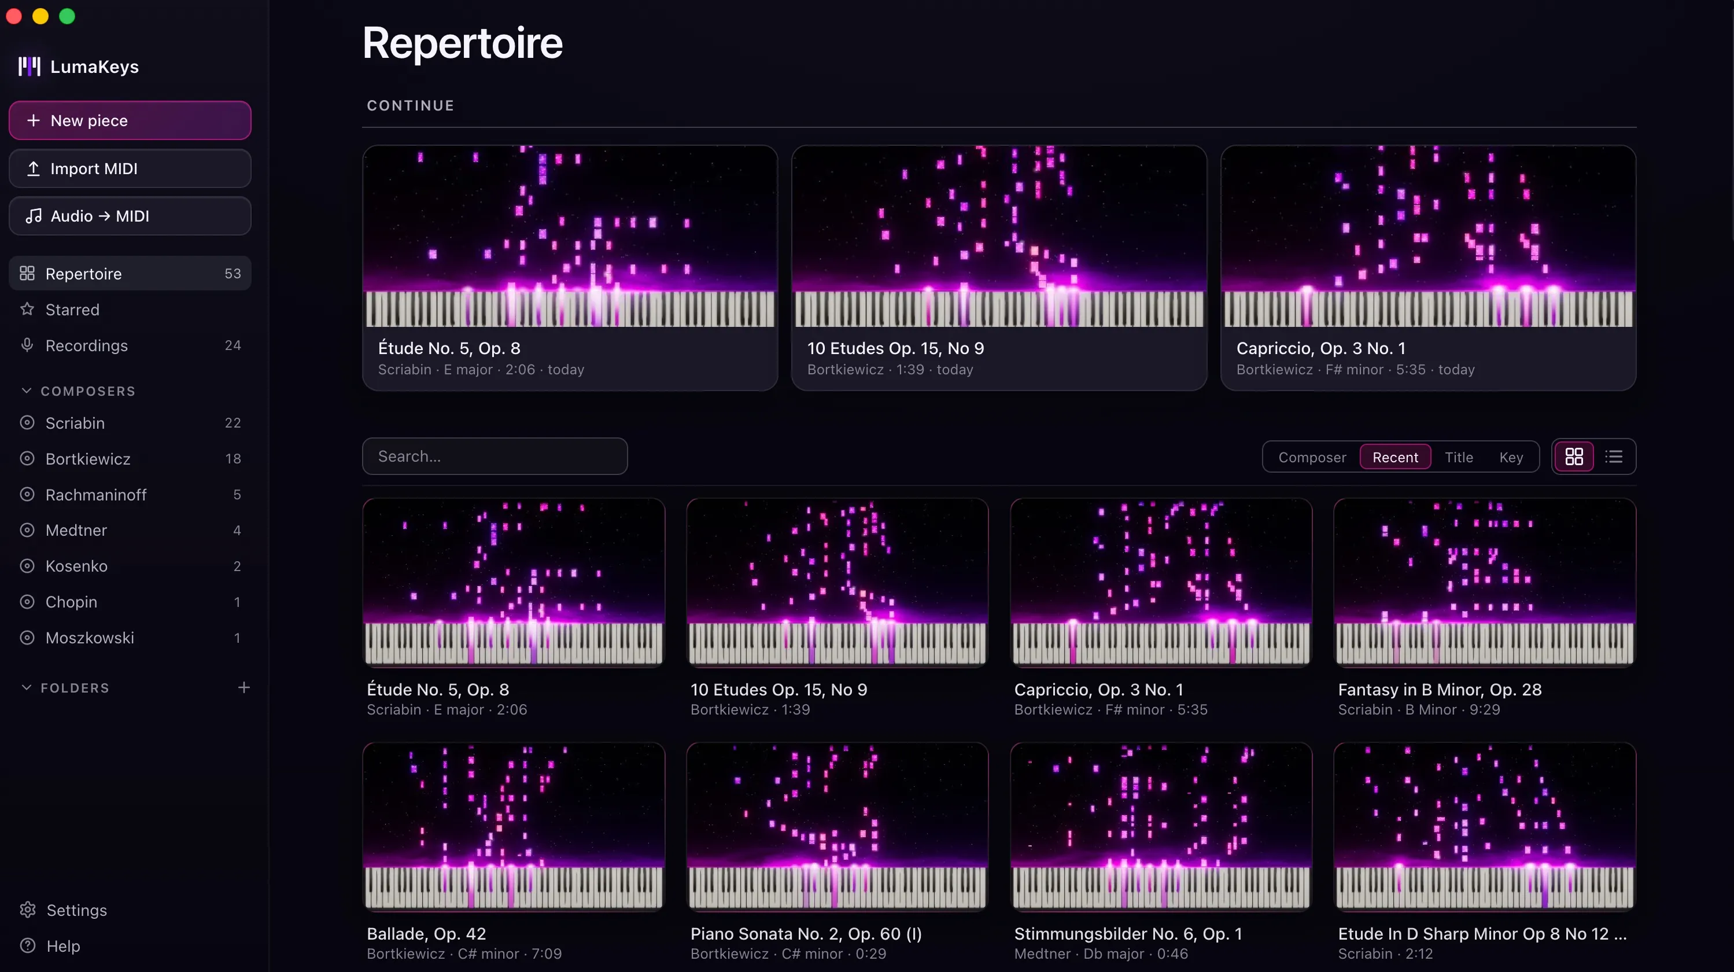Screen dimensions: 1734x972
Task: Sort pieces by Composer
Action: pyautogui.click(x=1312, y=457)
